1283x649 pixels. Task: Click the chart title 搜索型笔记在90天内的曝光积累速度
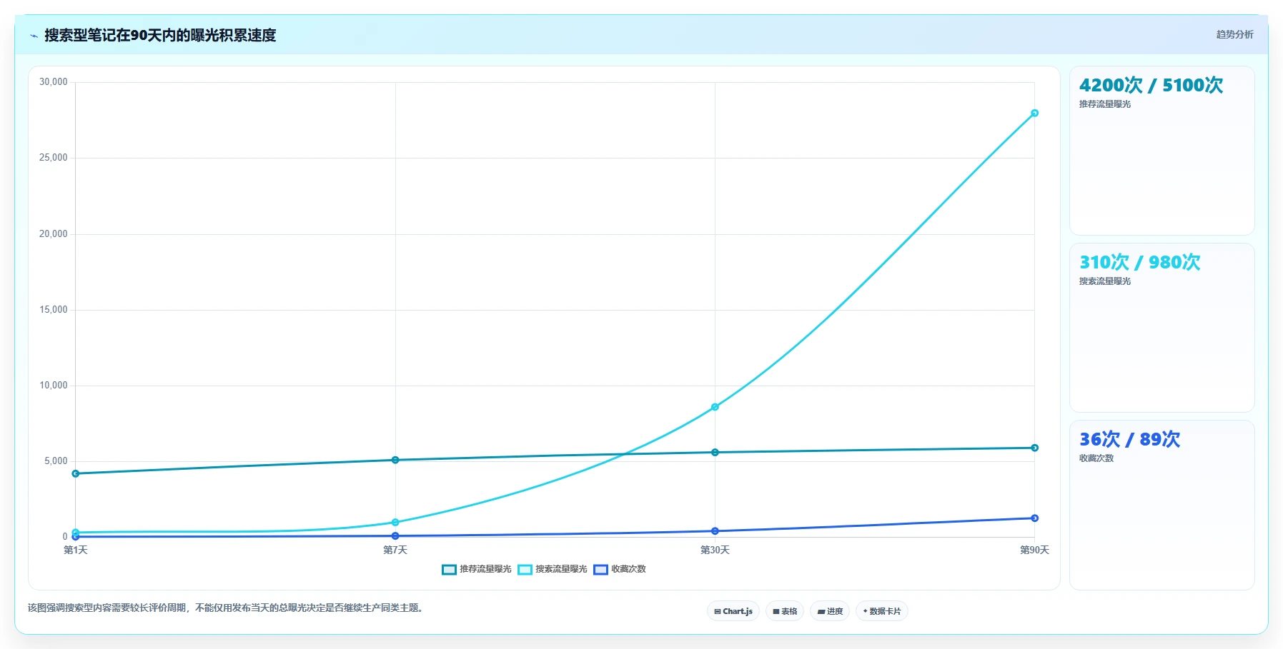(160, 35)
